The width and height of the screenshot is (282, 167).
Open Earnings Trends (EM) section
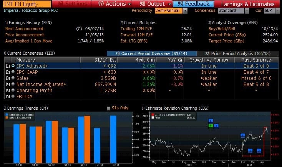26,108
